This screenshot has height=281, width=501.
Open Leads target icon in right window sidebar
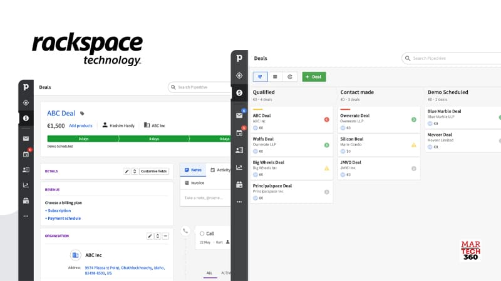pyautogui.click(x=239, y=76)
